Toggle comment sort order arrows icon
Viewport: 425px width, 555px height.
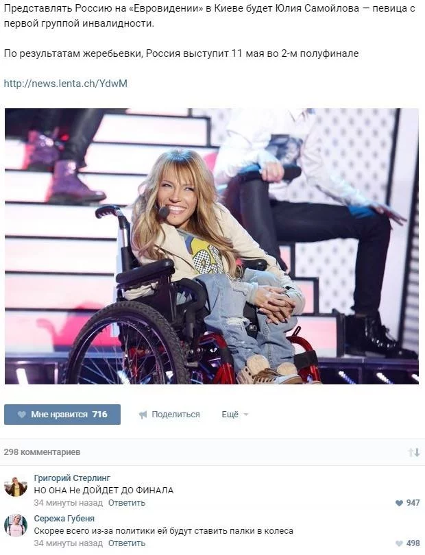pos(413,452)
